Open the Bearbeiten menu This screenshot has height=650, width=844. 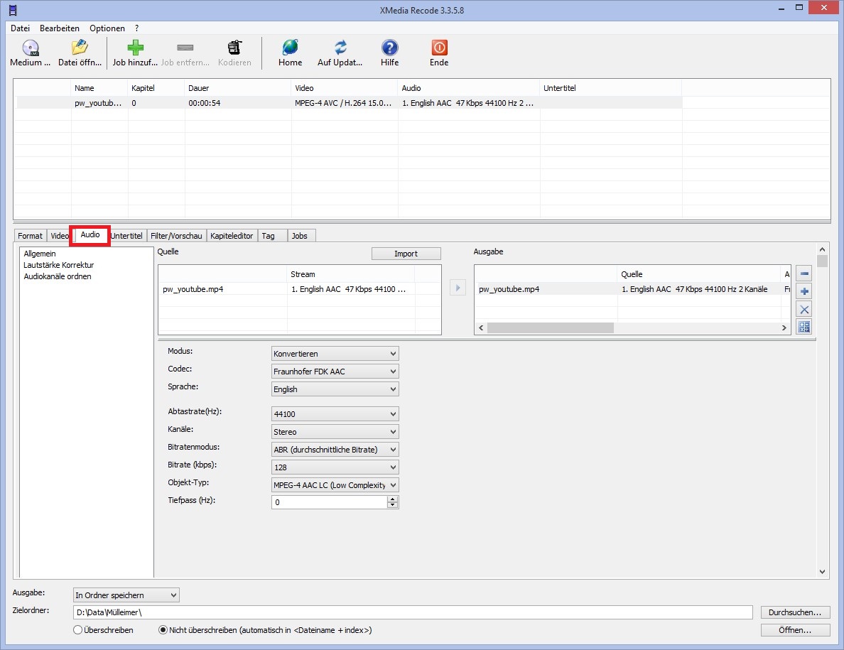(60, 28)
